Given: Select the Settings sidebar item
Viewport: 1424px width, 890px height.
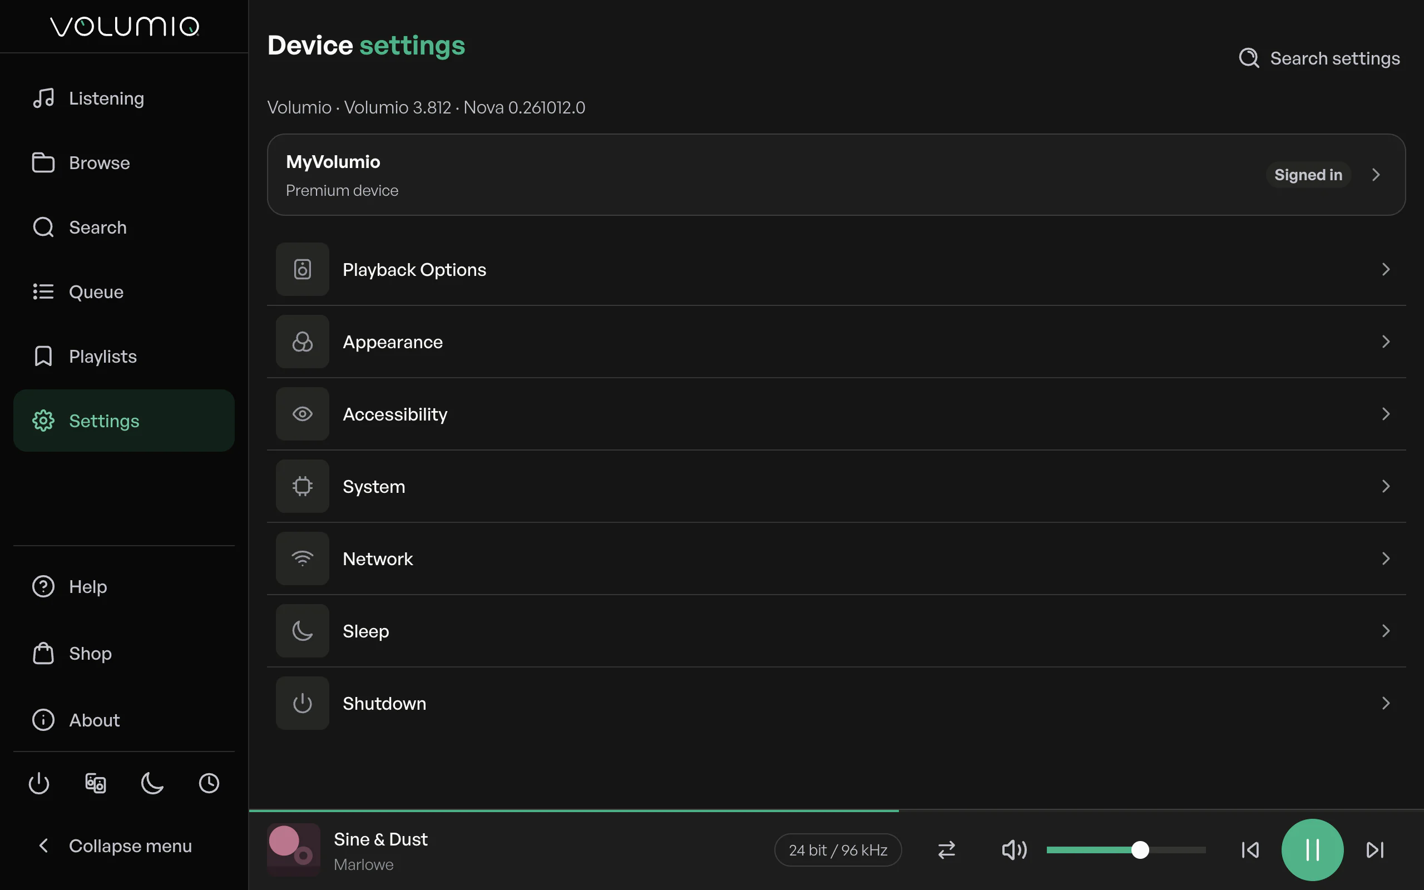Looking at the screenshot, I should (123, 421).
